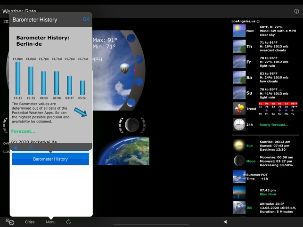Tap the Moon phase icon in list
303x227 pixels.
click(239, 161)
